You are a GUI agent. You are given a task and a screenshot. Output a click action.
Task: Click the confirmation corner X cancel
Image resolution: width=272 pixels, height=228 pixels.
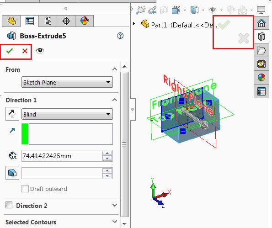pyautogui.click(x=244, y=38)
